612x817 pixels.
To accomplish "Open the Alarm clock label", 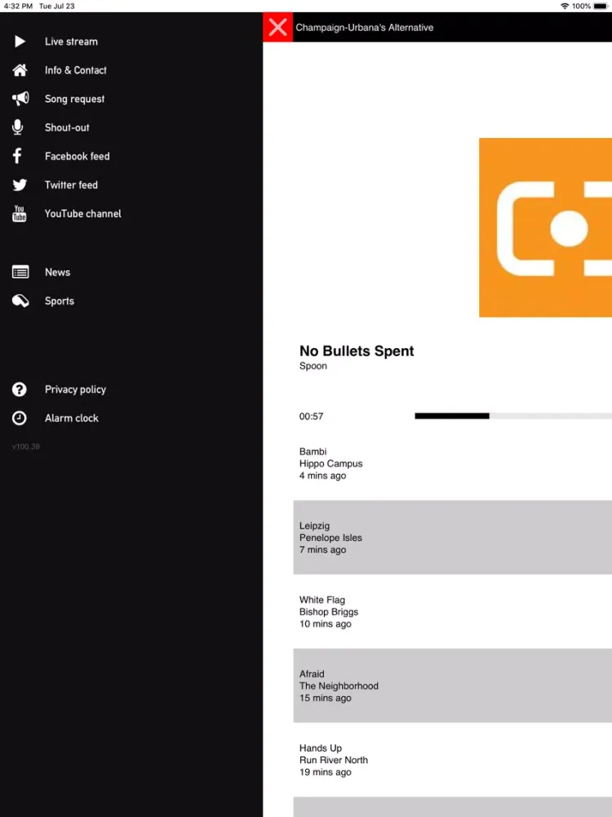I will pyautogui.click(x=71, y=418).
